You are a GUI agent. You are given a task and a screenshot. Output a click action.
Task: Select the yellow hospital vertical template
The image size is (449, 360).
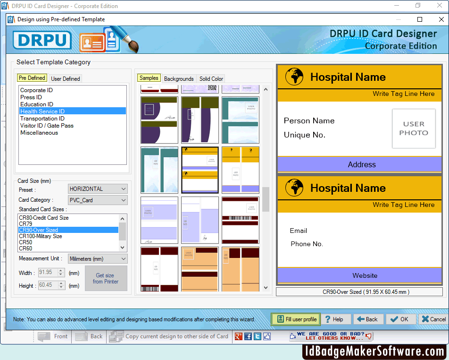(241, 170)
